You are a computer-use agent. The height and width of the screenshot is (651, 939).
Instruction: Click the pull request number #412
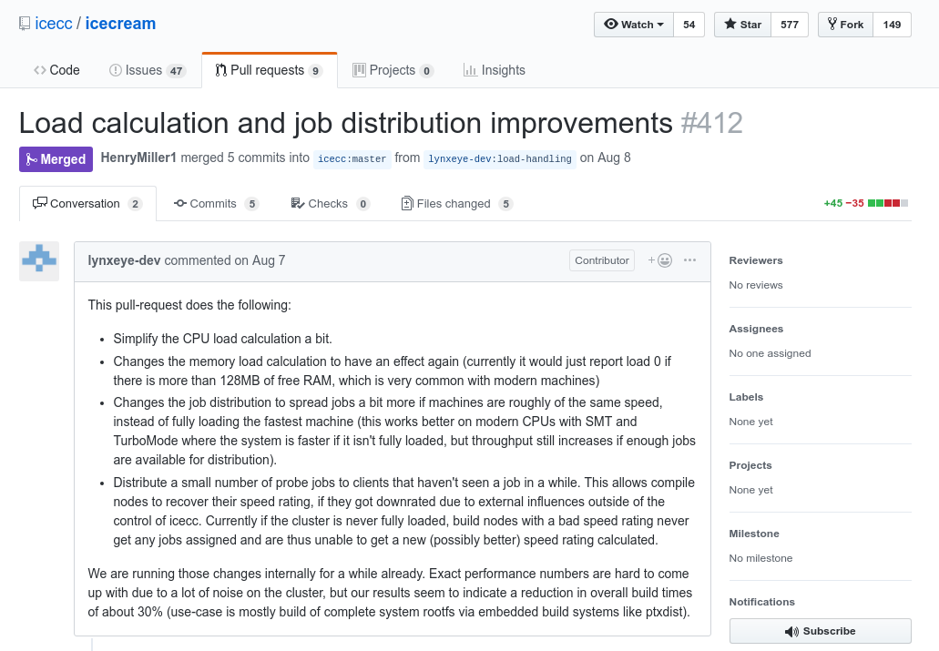[x=711, y=124]
